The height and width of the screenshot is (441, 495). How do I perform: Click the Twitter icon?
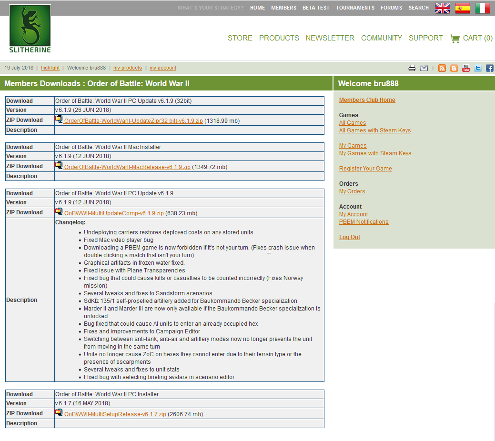[478, 68]
